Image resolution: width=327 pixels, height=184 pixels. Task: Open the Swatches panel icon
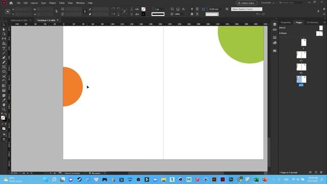(x=275, y=51)
